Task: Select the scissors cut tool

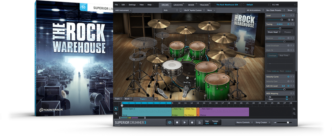Action: coord(116,113)
